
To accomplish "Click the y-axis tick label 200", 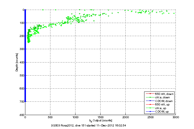I will coord(22,36).
